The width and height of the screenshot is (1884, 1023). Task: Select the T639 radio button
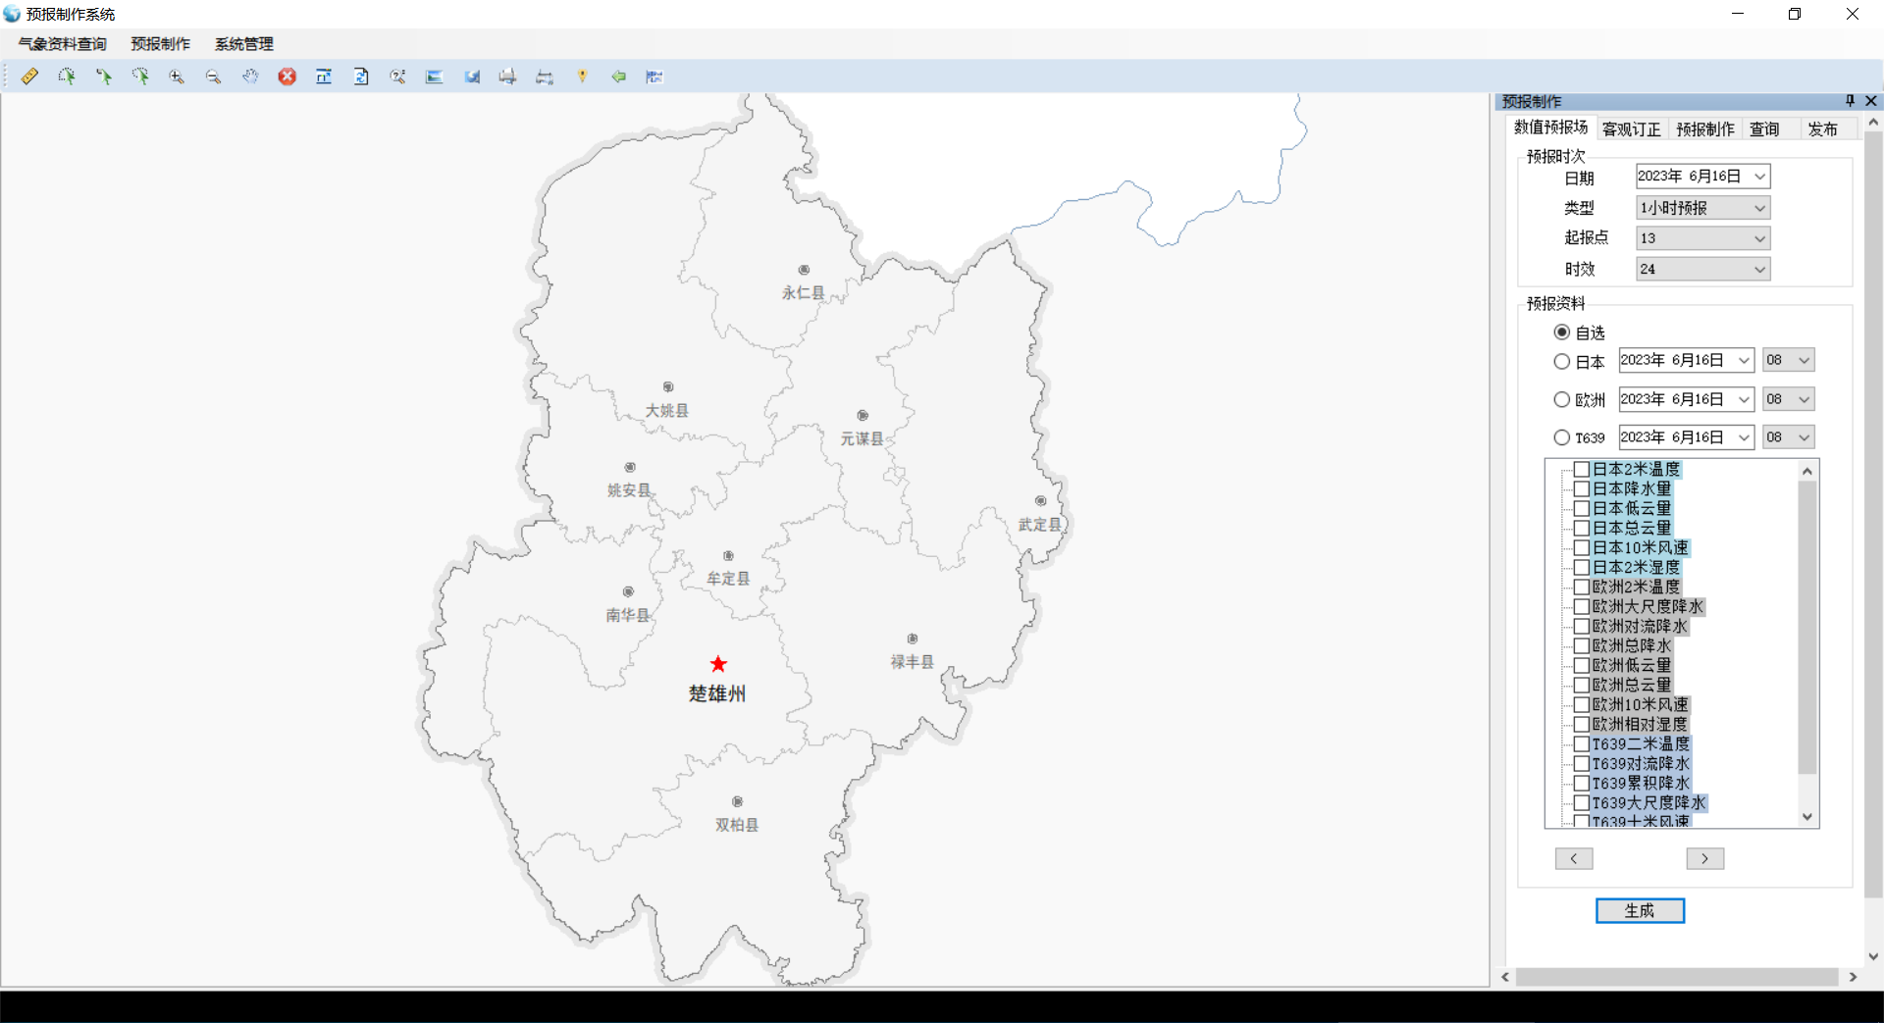[x=1562, y=437]
